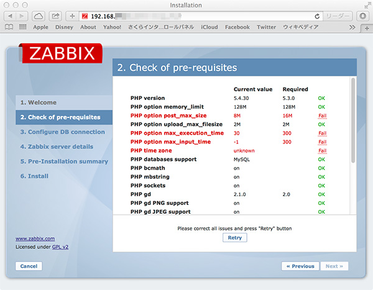Viewport: 373px width, 290px height.
Task: Select step 5 Pre-Installation summary
Action: (63, 161)
